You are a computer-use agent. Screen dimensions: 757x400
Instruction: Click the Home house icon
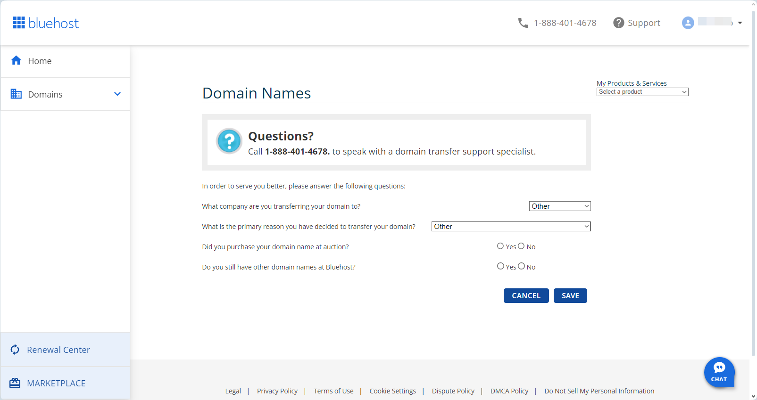pyautogui.click(x=17, y=60)
